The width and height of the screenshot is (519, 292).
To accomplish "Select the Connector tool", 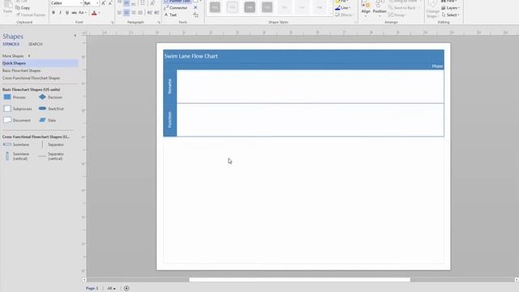I will 176,7.
